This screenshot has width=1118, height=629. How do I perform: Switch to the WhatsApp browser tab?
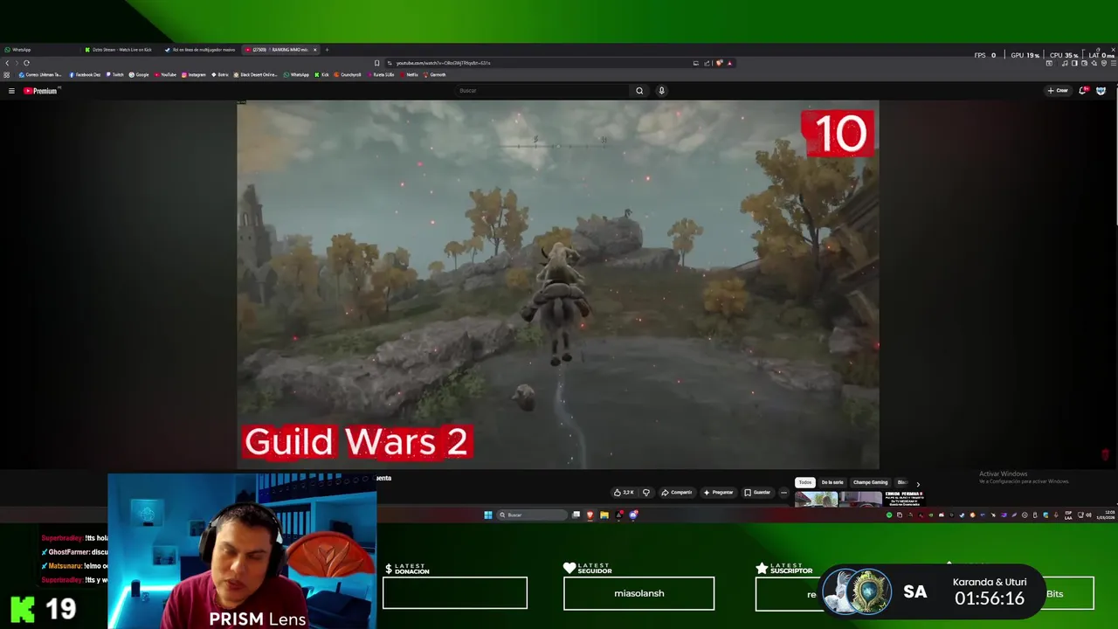[x=39, y=50]
